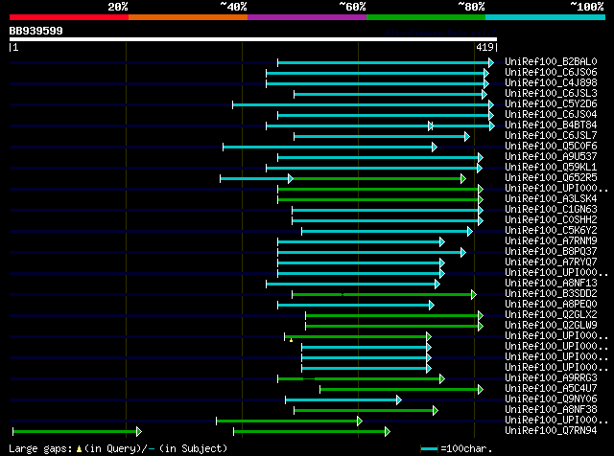614x456 pixels.
Task: Select the UniRef100_A5C4U7 label
Action: click(x=551, y=389)
